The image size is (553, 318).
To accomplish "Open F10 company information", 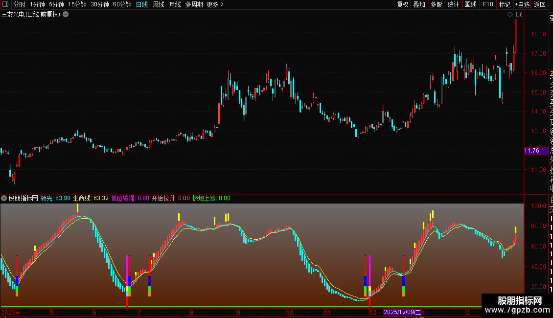I will [488, 4].
